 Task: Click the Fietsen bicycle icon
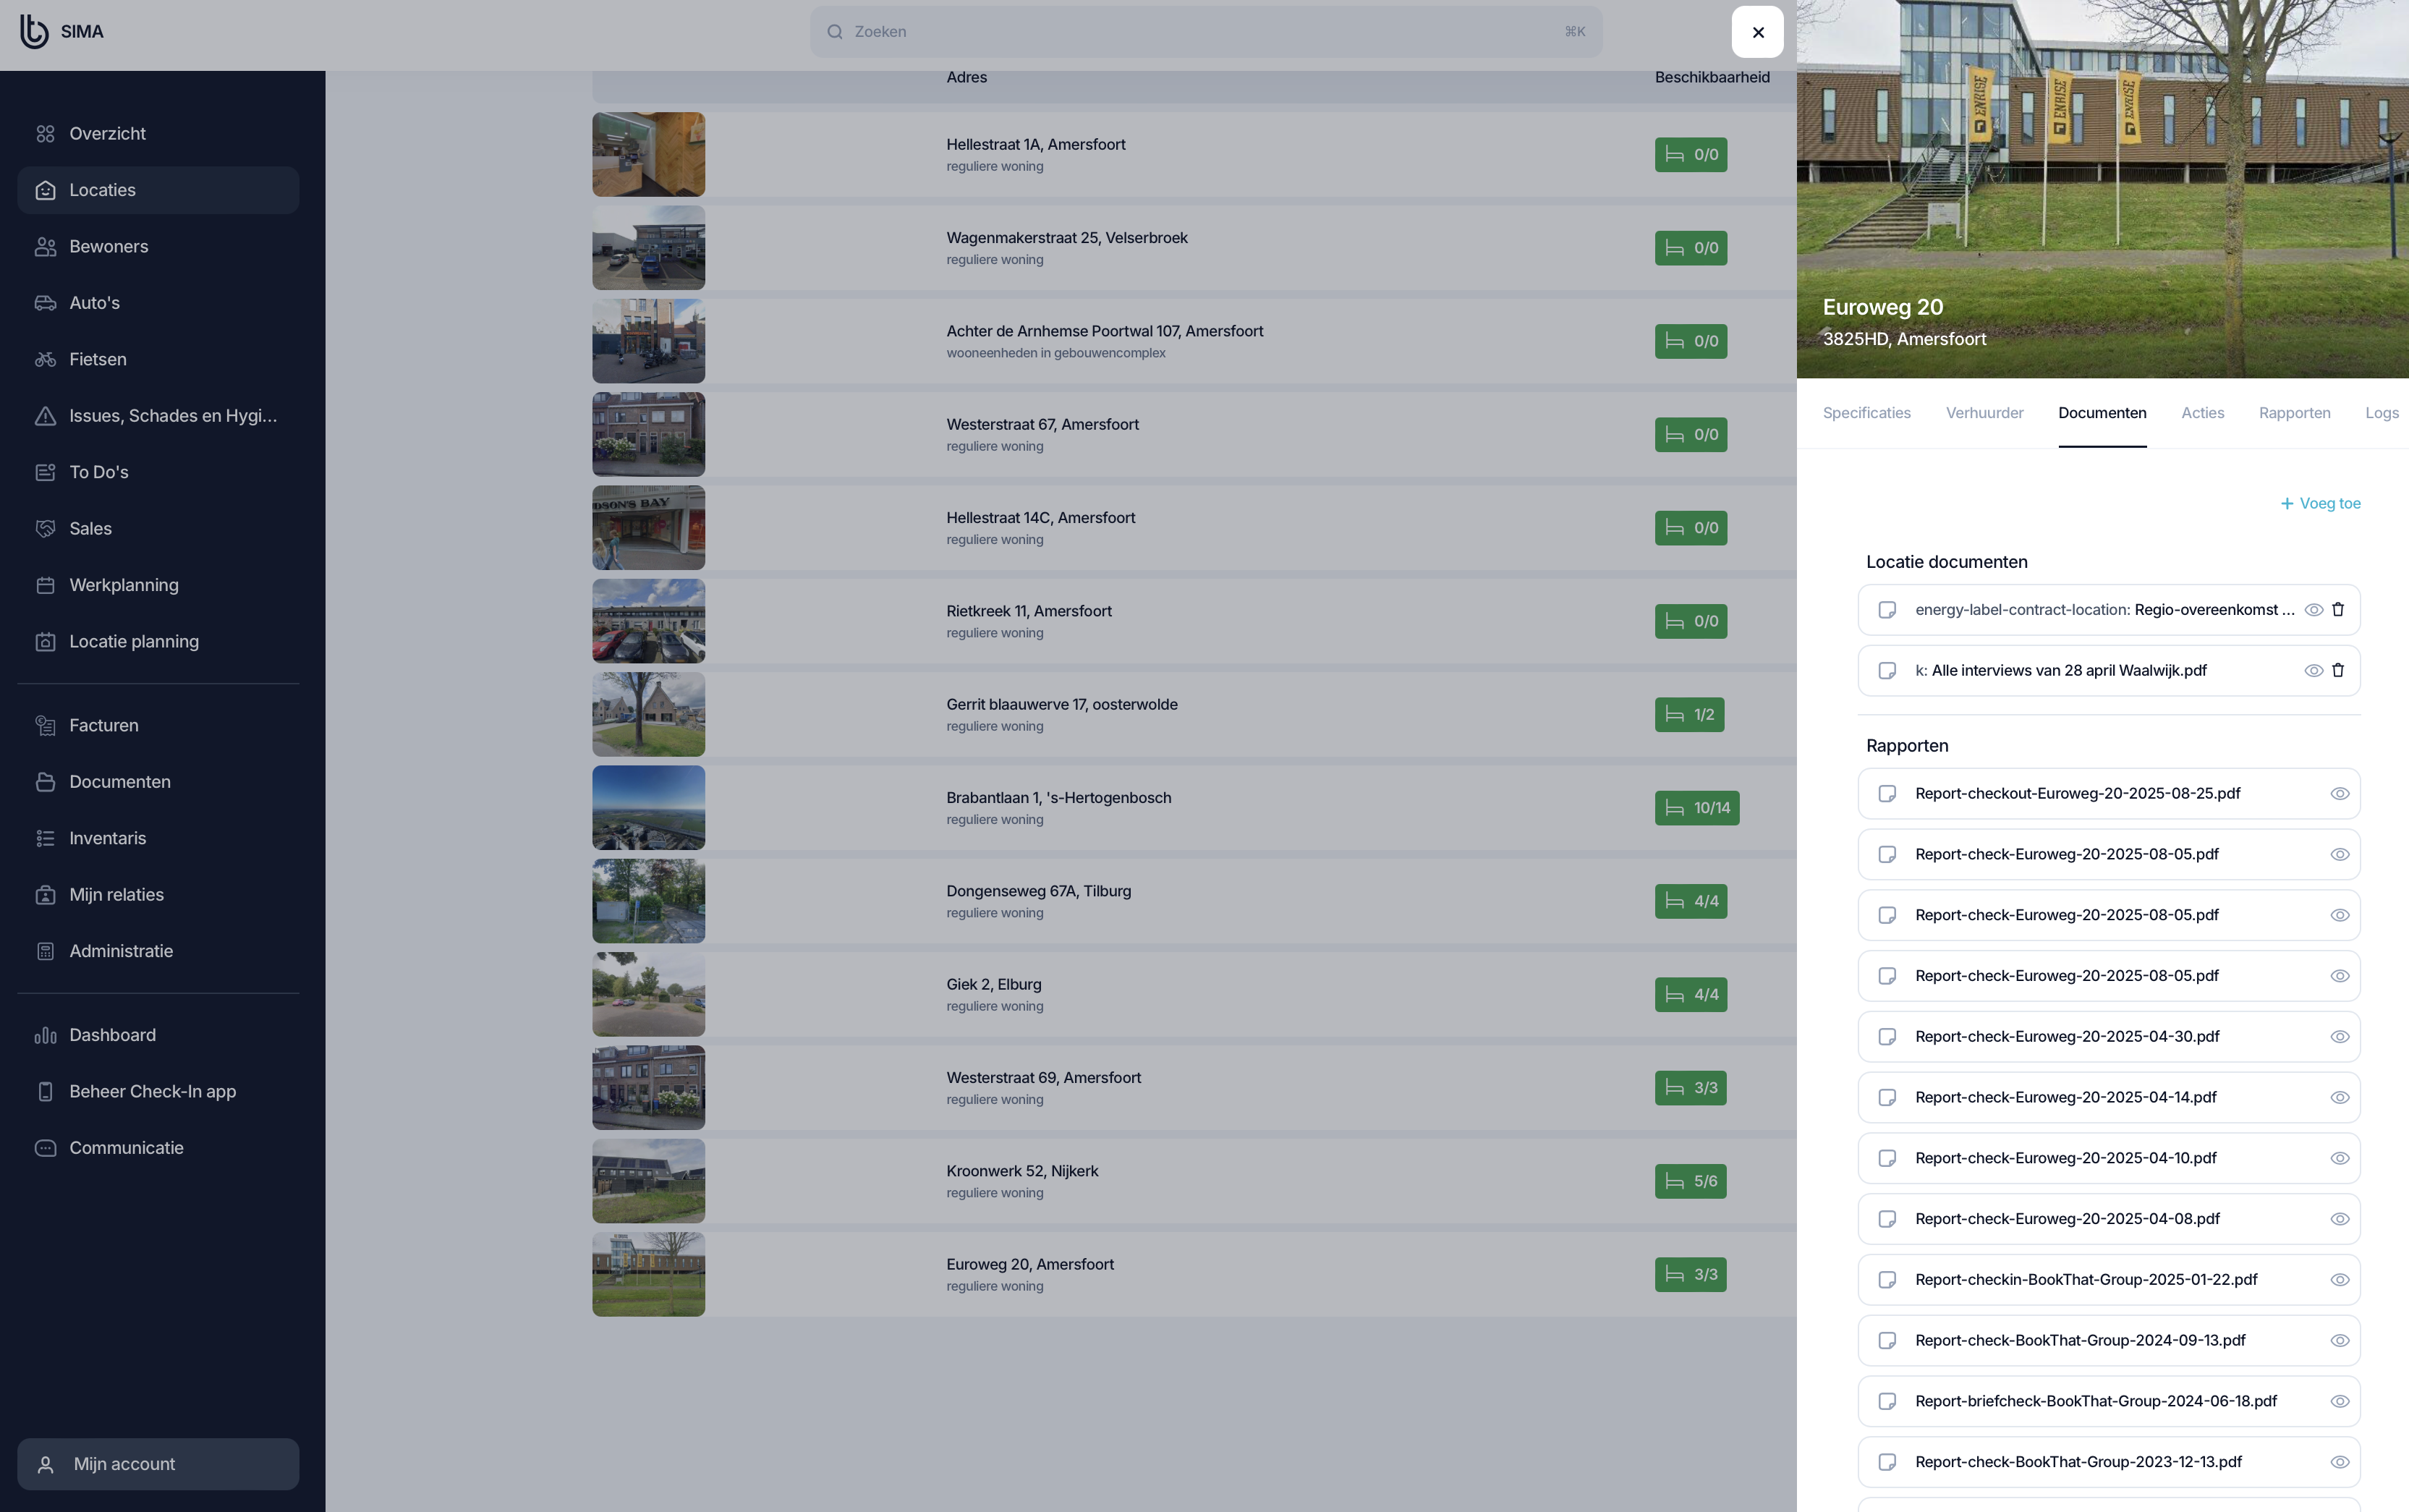(x=45, y=360)
